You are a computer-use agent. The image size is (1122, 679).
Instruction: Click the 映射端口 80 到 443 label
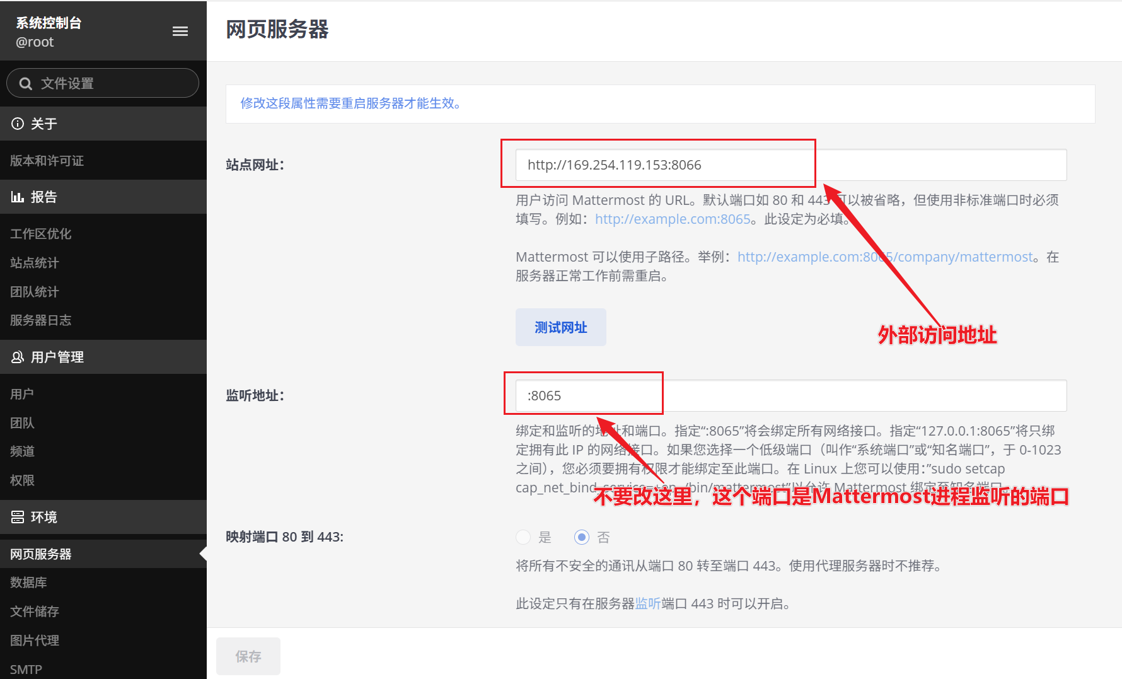click(284, 537)
